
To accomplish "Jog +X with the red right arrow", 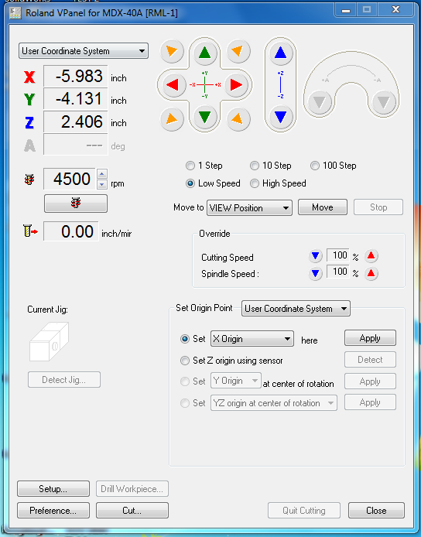I will click(x=236, y=84).
